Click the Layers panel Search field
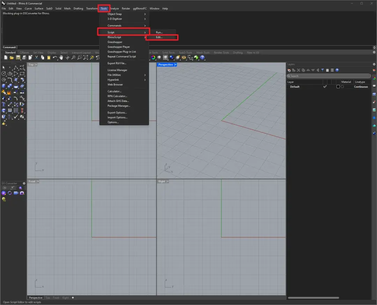Viewport: 377px width, 305px height. tap(329, 76)
